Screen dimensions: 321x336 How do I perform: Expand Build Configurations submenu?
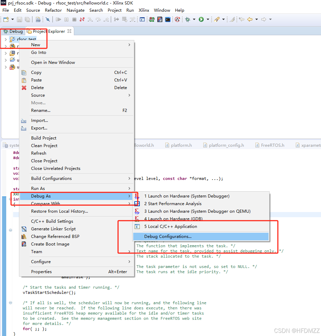click(77, 179)
